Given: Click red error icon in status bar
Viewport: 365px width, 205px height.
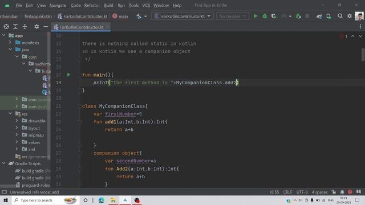Looking at the screenshot, I should pyautogui.click(x=350, y=192).
